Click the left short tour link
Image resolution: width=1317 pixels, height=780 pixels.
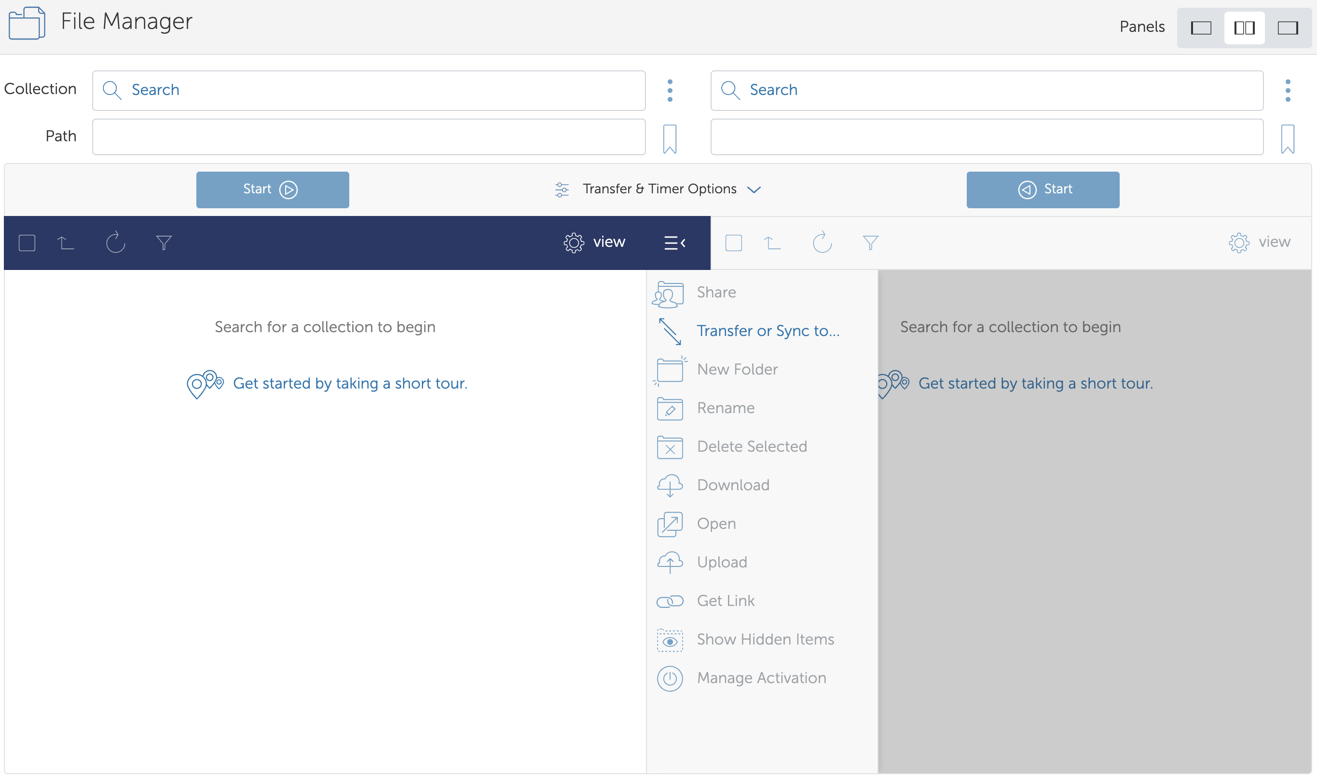point(350,383)
